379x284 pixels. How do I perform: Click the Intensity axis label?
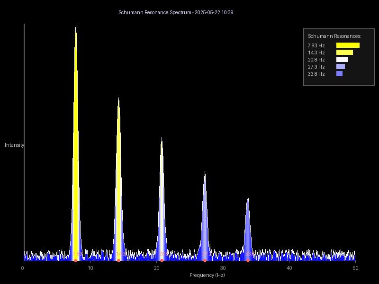coord(15,145)
